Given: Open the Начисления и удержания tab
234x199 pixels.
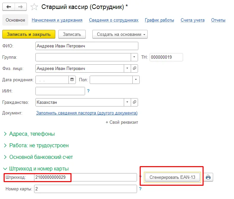Looking at the screenshot, I should click(57, 20).
